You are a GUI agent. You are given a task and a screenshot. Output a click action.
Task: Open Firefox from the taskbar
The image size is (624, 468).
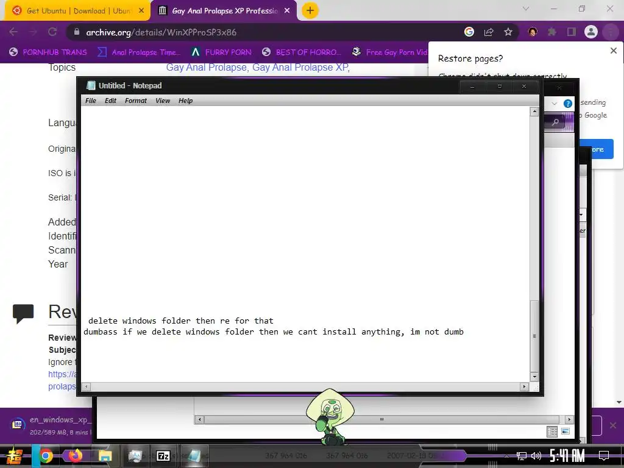[x=75, y=455]
